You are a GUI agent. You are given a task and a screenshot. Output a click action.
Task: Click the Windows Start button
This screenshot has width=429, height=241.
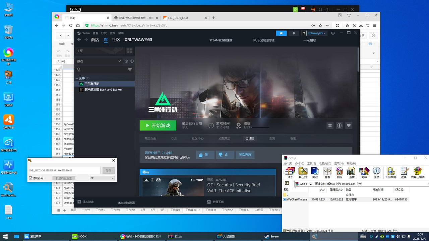[x=5, y=236]
